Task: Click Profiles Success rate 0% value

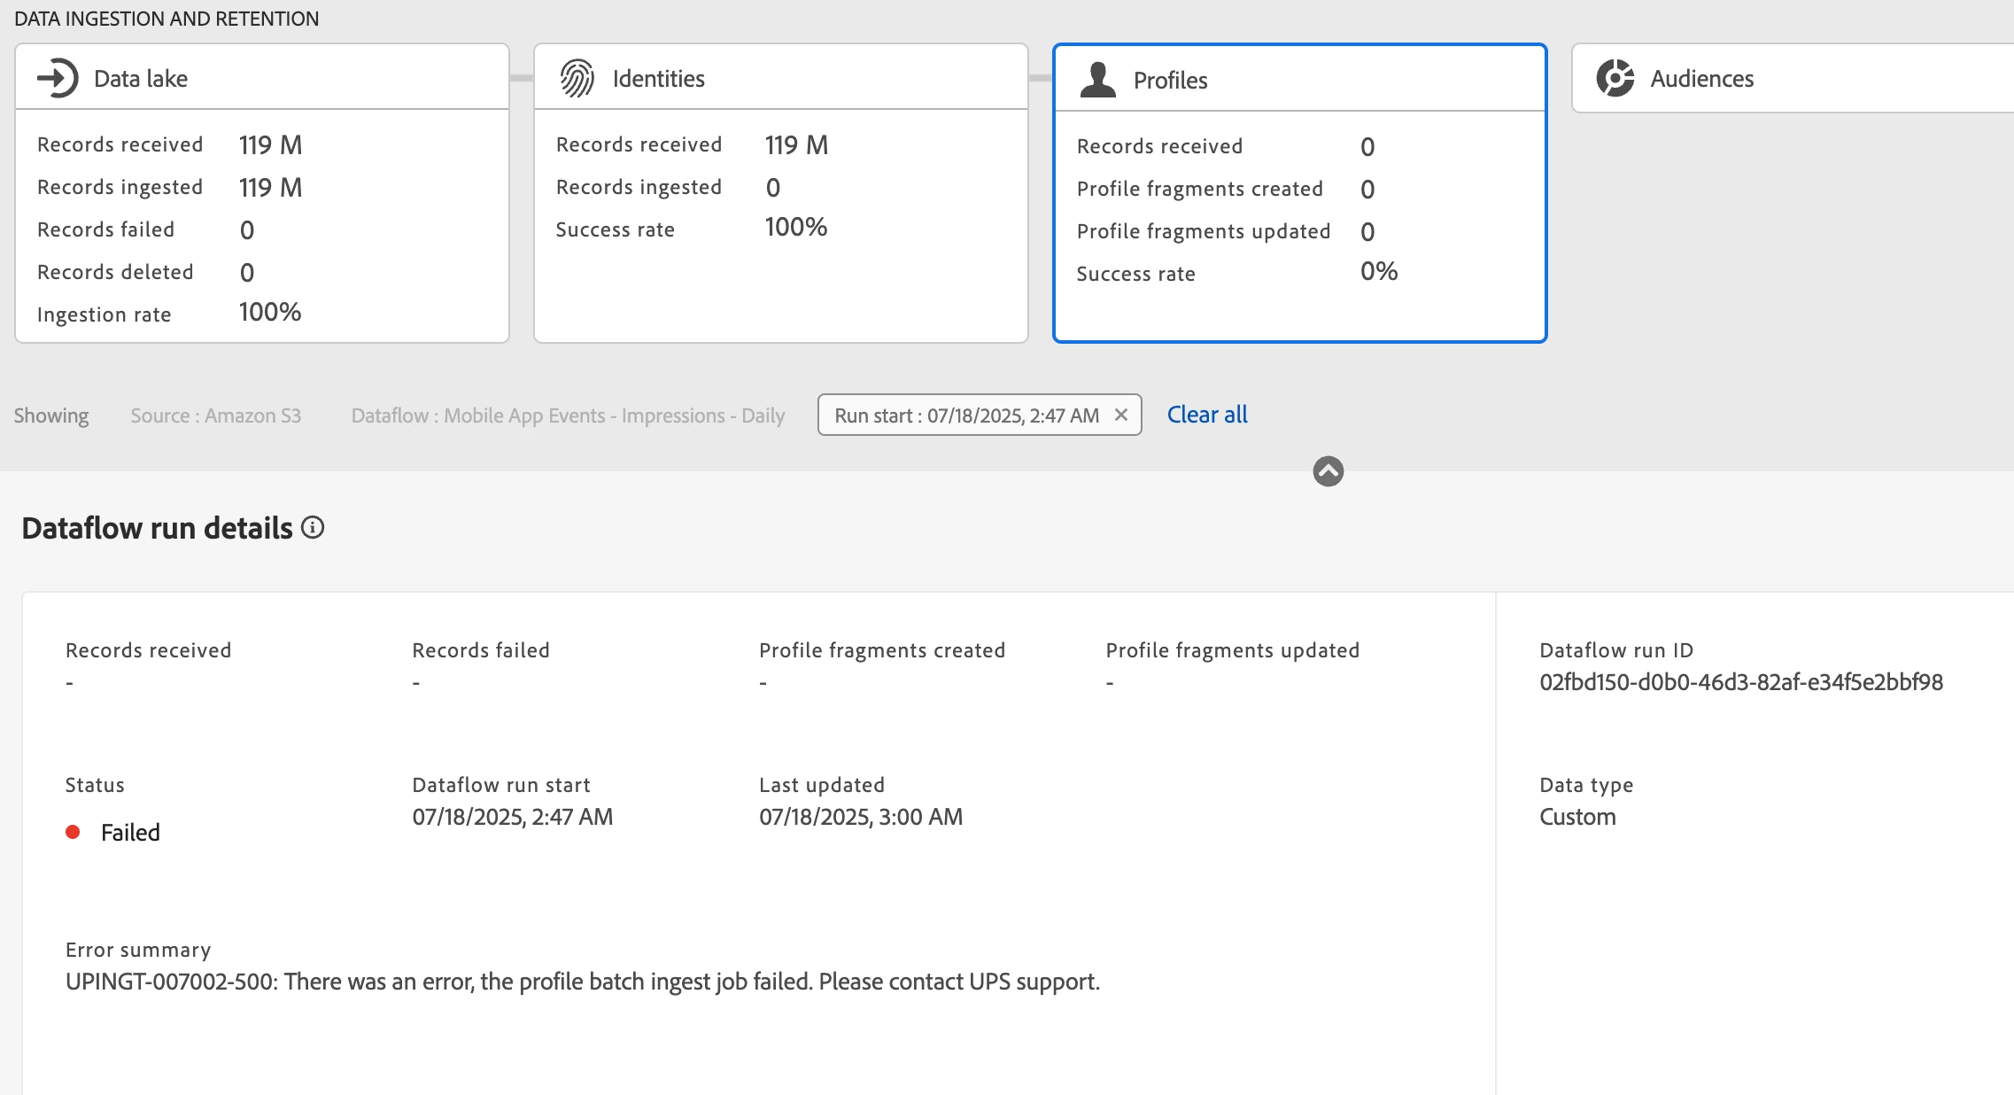Action: (x=1379, y=271)
